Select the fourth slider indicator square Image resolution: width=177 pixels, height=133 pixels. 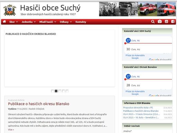[63, 91]
